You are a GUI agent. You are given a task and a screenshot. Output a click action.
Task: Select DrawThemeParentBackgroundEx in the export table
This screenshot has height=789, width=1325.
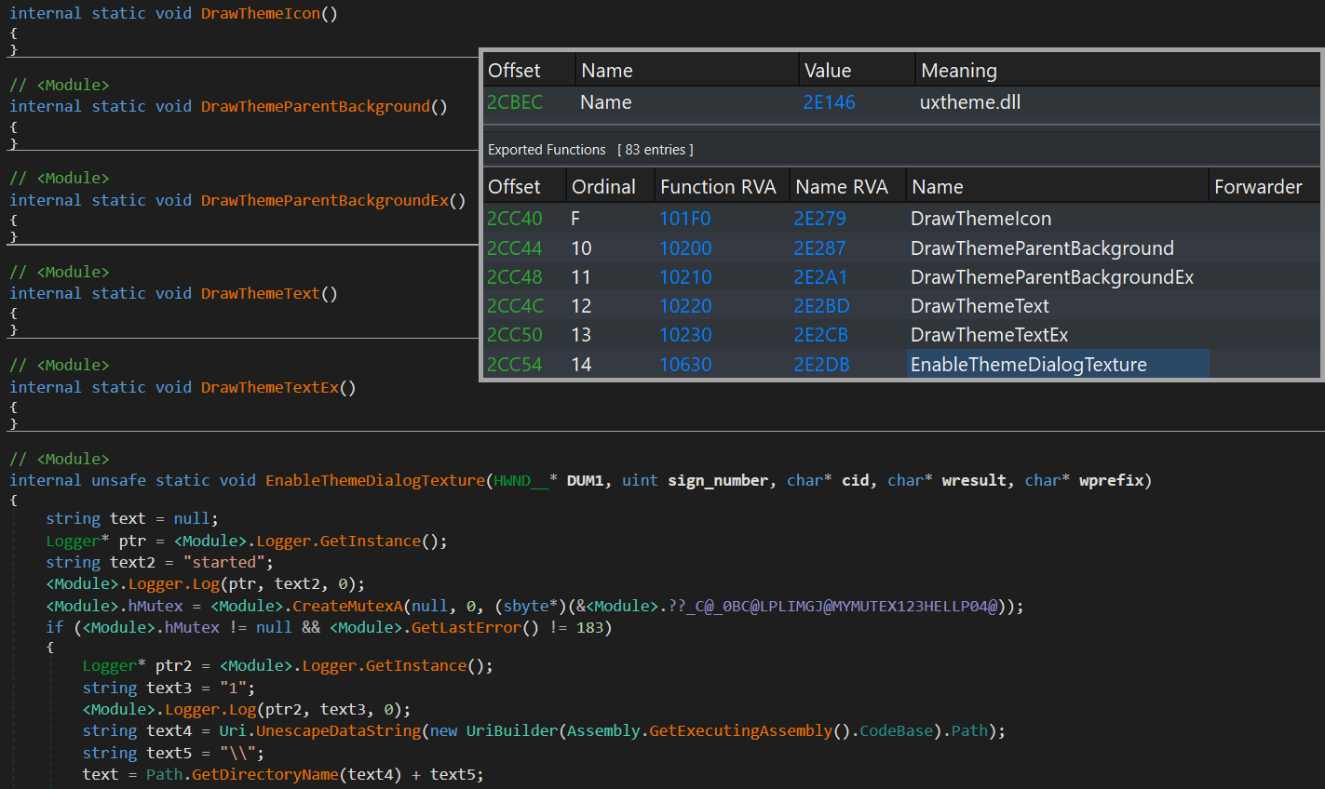pyautogui.click(x=1052, y=277)
